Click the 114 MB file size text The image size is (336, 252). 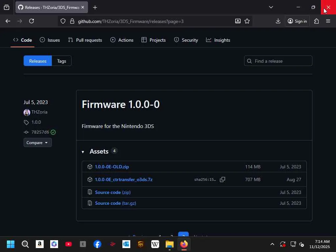pos(253,167)
